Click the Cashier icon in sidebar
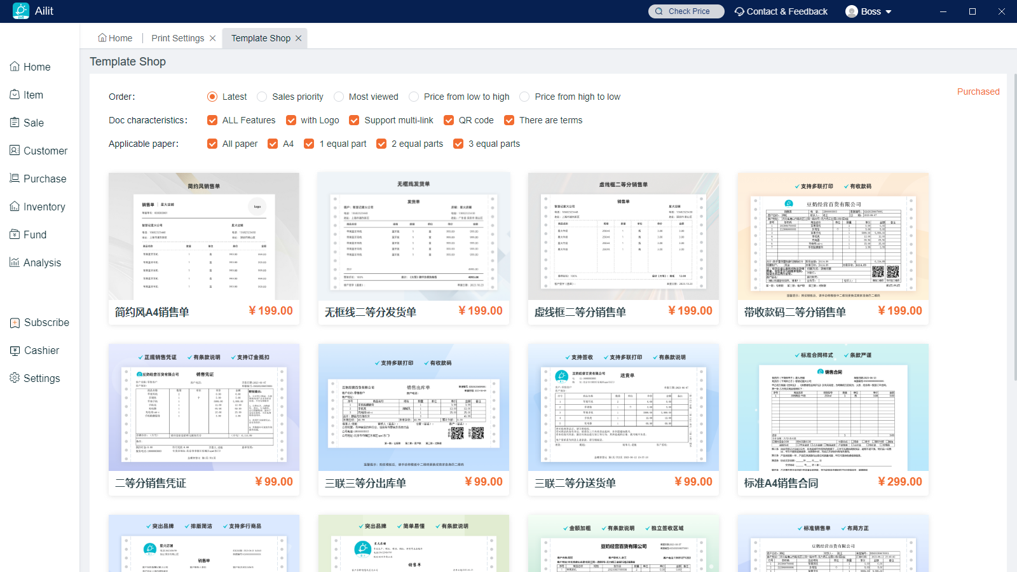The image size is (1017, 572). pos(15,350)
